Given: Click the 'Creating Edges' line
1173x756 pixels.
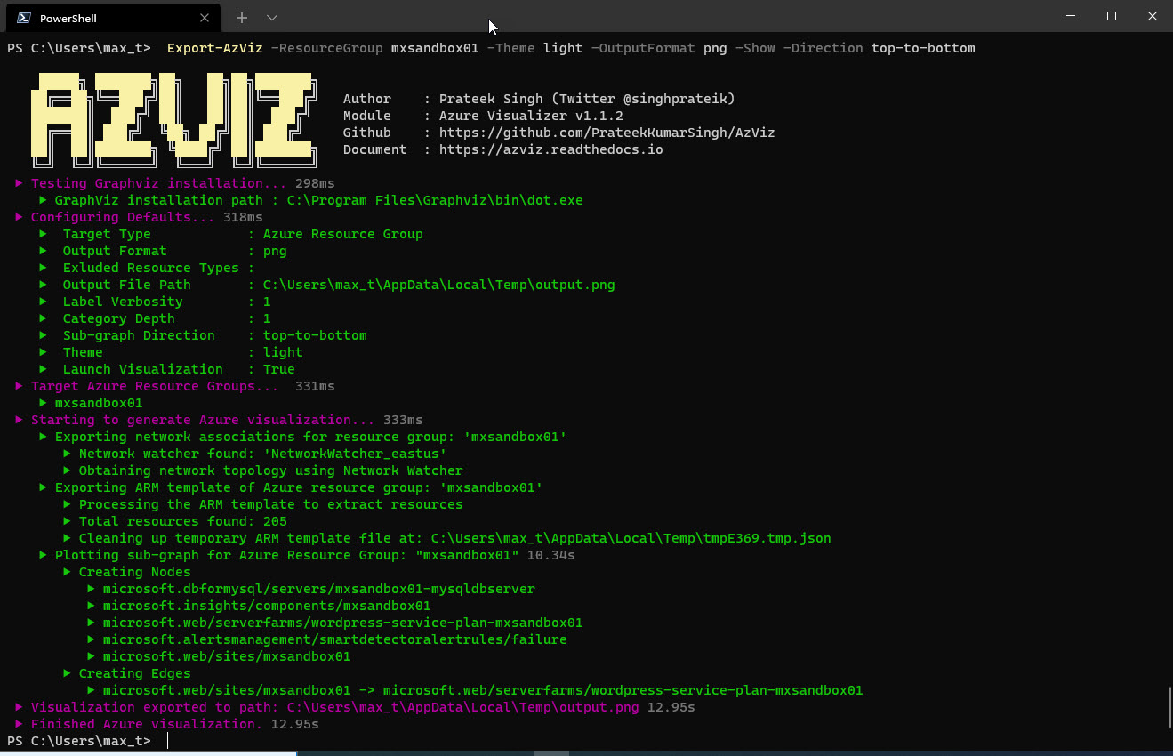Looking at the screenshot, I should pyautogui.click(x=127, y=673).
